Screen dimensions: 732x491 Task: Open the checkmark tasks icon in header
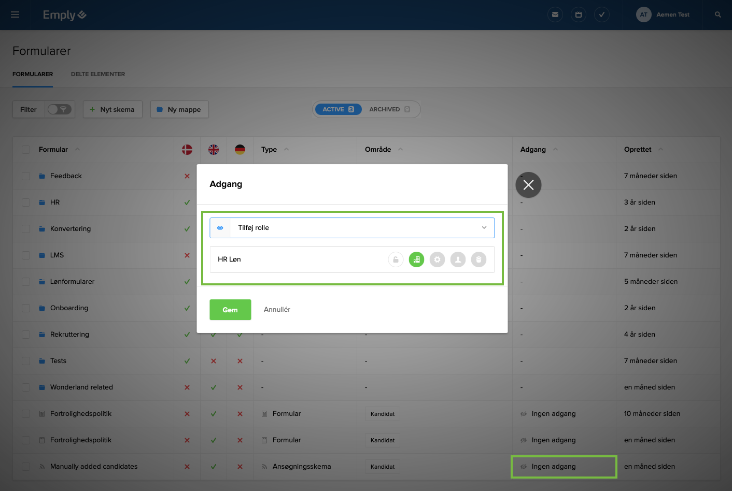pos(601,15)
